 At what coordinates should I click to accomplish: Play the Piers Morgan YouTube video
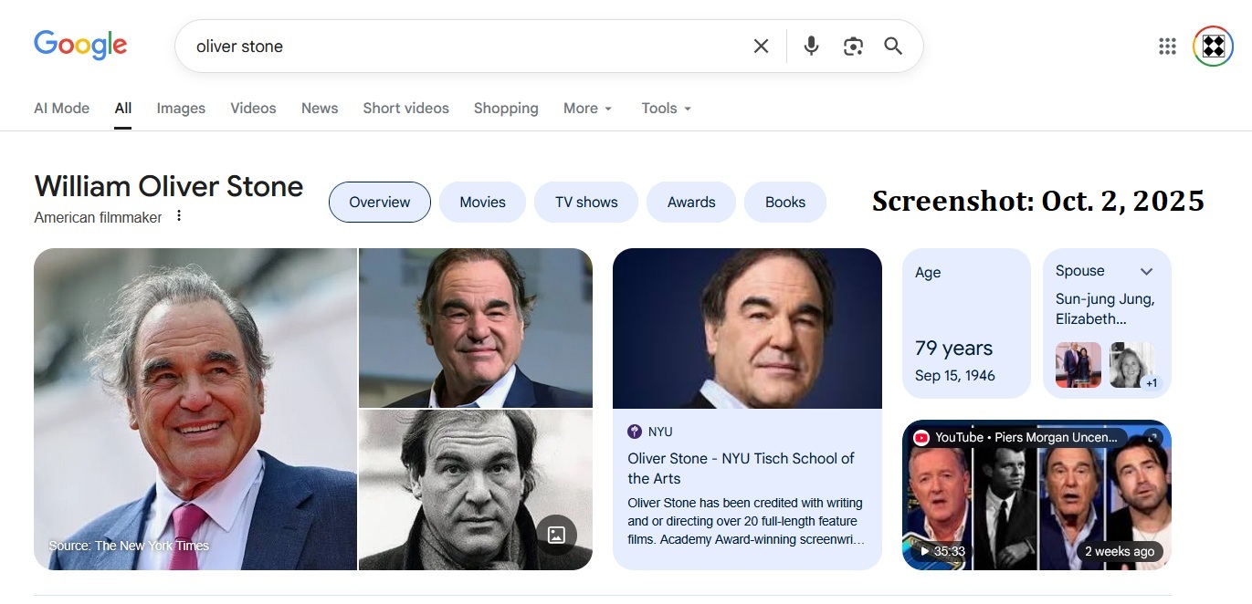1036,502
